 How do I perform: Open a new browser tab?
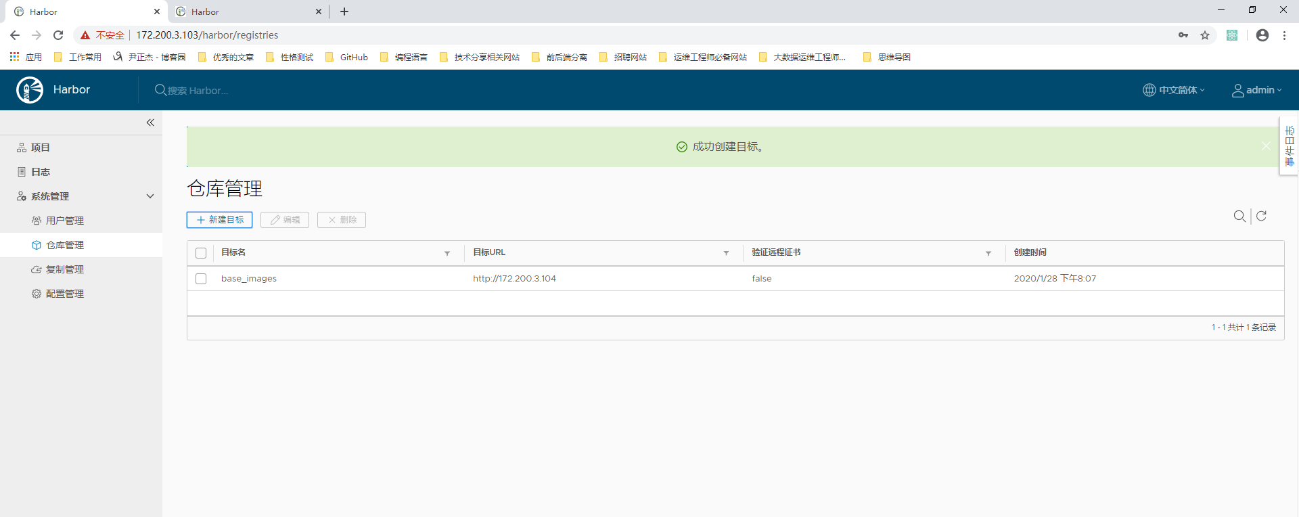coord(344,12)
